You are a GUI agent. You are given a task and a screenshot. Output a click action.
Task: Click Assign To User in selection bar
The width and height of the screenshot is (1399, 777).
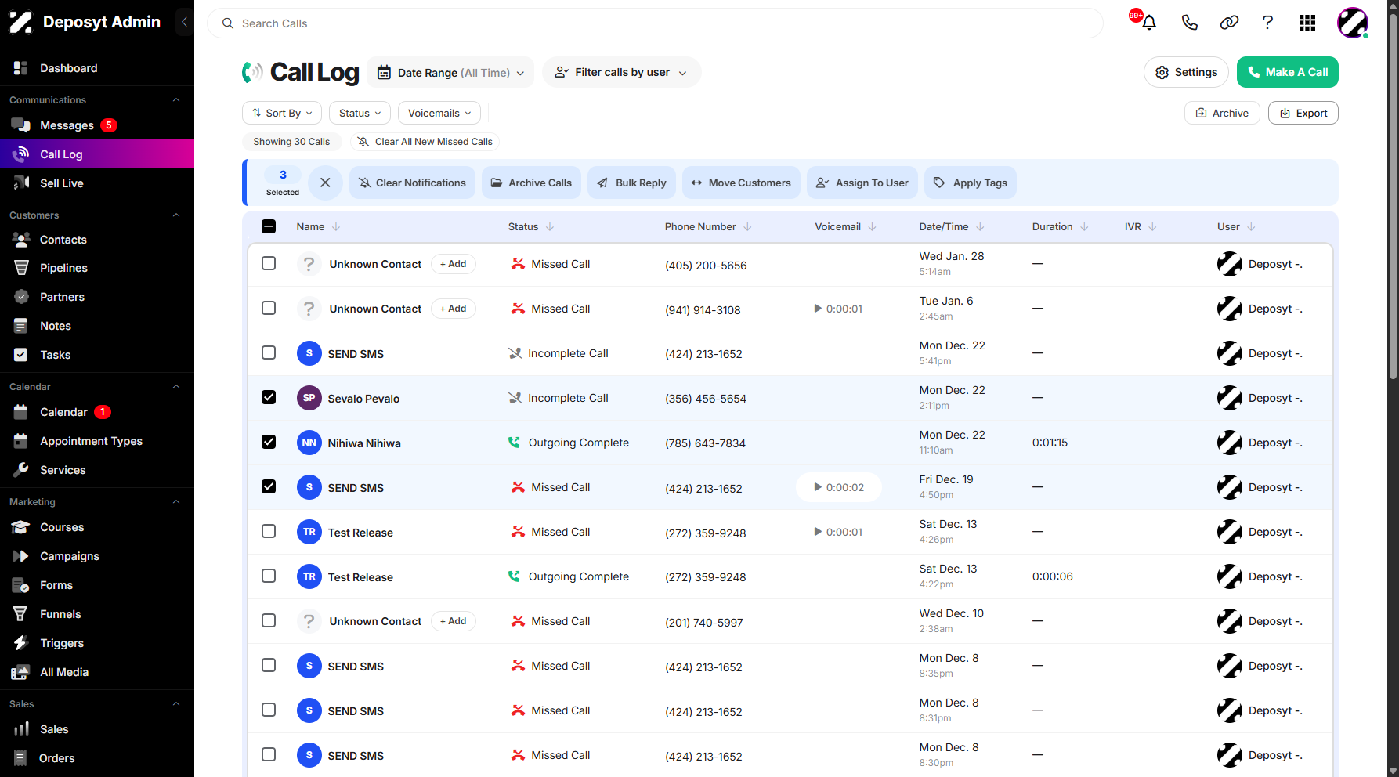[862, 183]
